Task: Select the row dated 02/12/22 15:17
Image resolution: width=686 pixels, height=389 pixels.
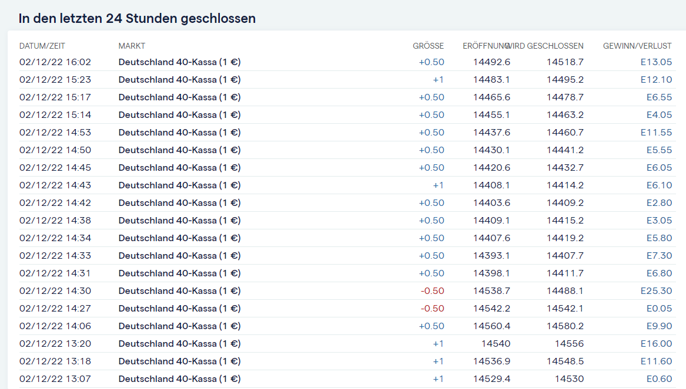Action: pyautogui.click(x=55, y=97)
